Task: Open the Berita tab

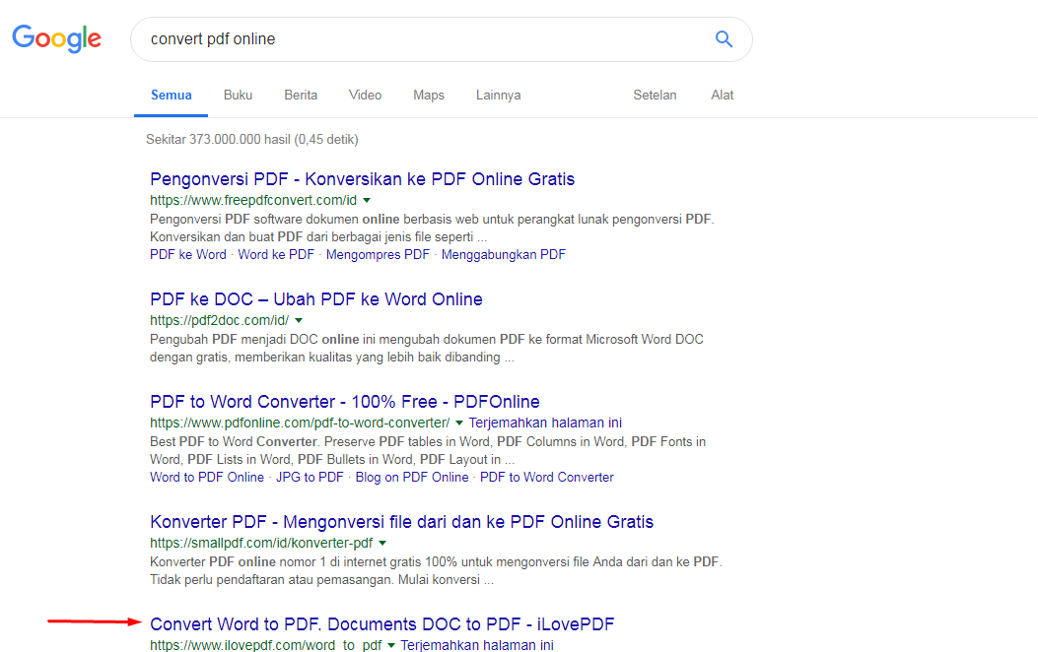Action: coord(301,96)
